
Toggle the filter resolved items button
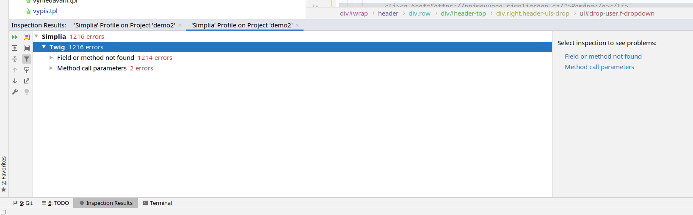(x=27, y=59)
